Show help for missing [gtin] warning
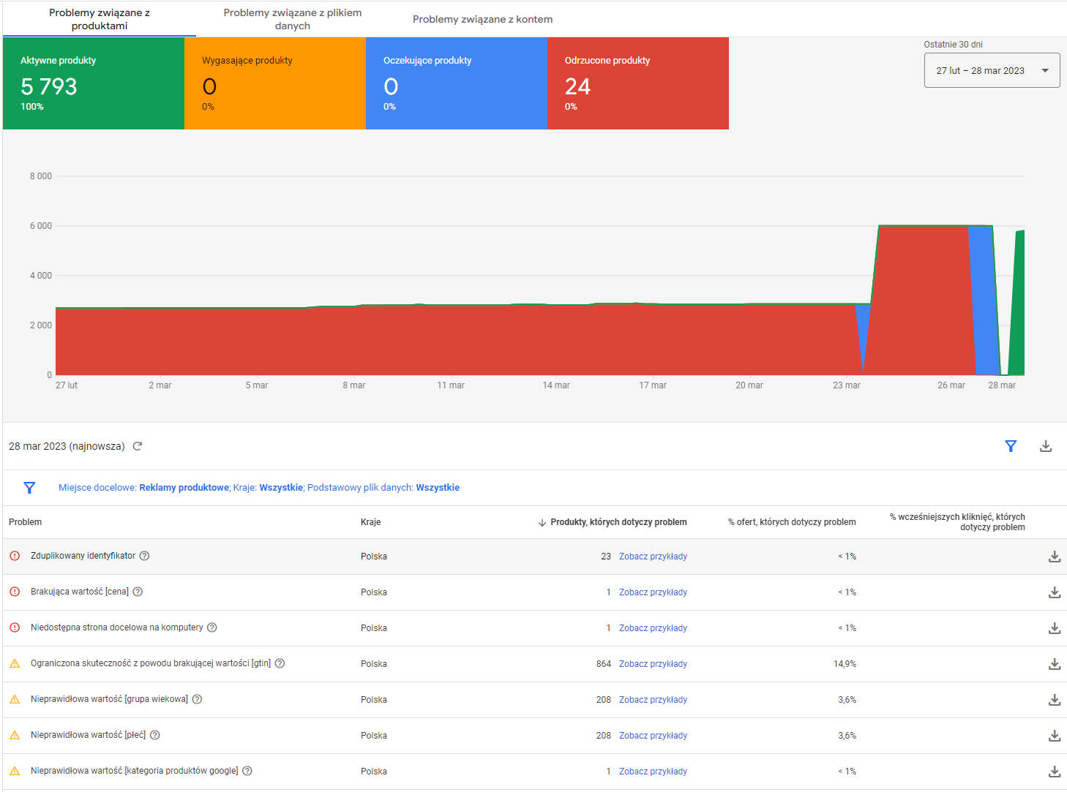This screenshot has width=1067, height=792. [280, 663]
